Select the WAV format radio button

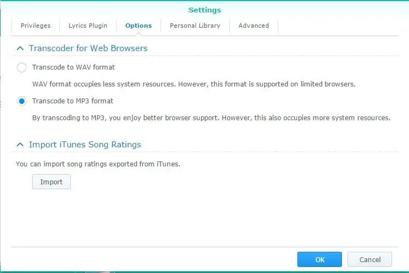coord(22,67)
